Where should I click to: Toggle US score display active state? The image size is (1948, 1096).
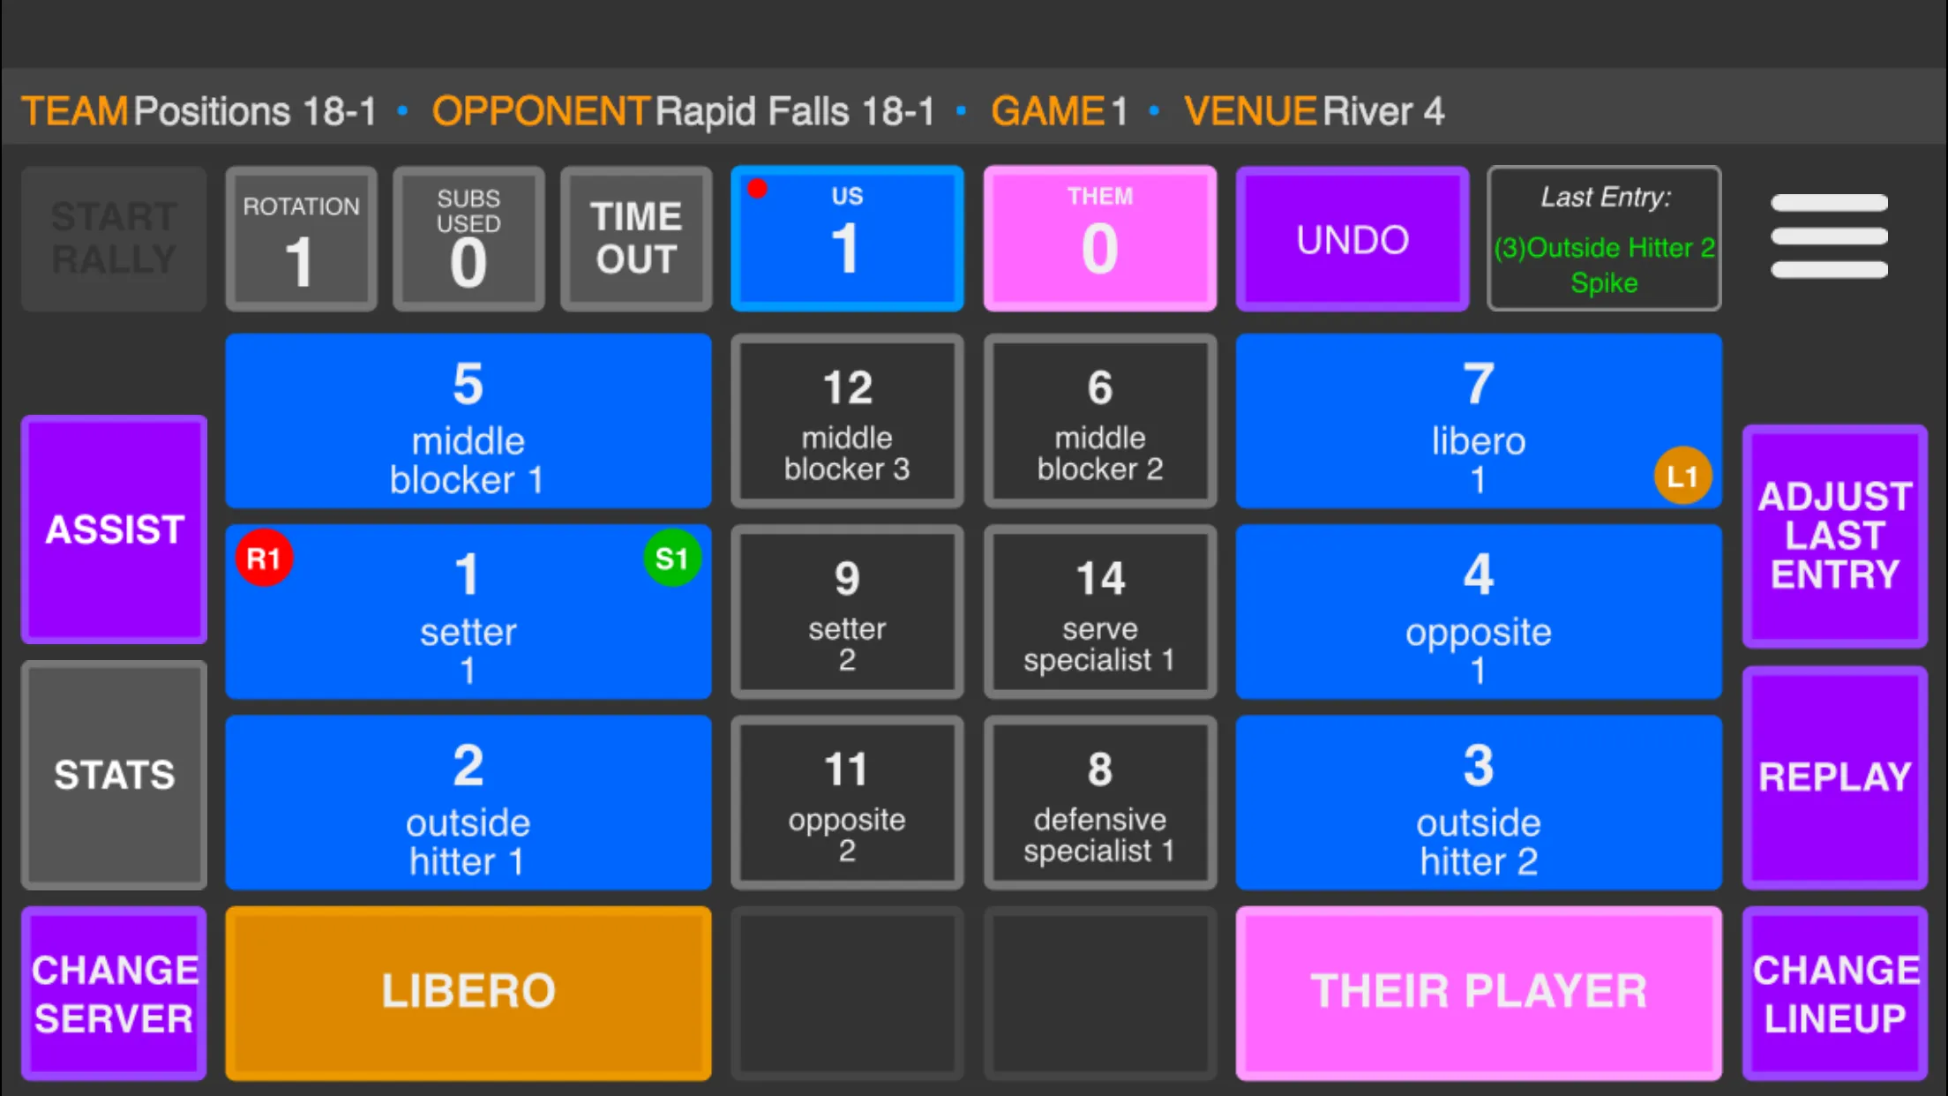(848, 238)
